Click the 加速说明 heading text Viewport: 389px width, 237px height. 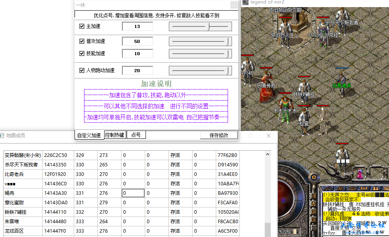coord(156,84)
